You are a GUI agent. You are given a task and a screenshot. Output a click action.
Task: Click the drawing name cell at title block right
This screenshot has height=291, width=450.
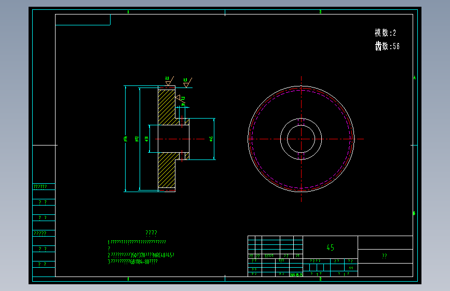[x=385, y=256]
